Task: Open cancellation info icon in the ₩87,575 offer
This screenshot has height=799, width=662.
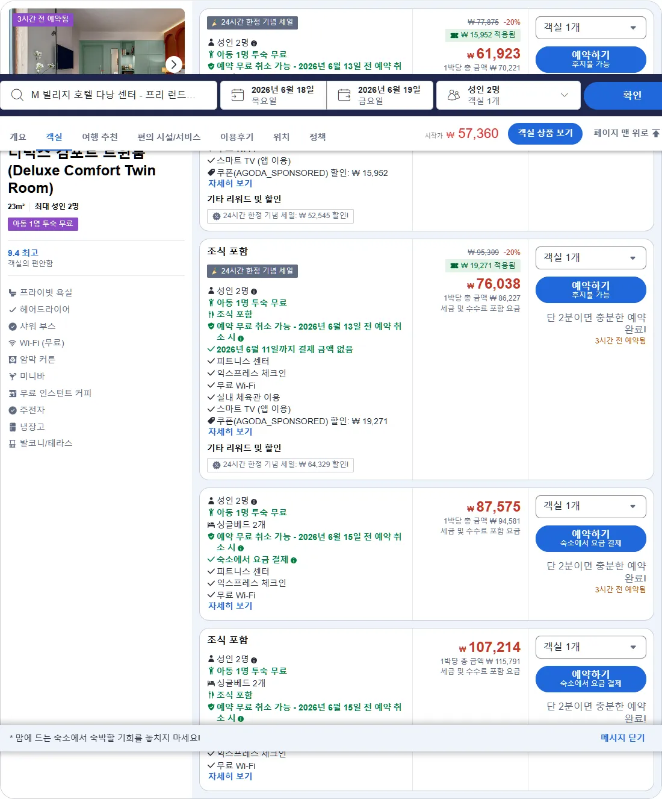Action: [x=241, y=548]
